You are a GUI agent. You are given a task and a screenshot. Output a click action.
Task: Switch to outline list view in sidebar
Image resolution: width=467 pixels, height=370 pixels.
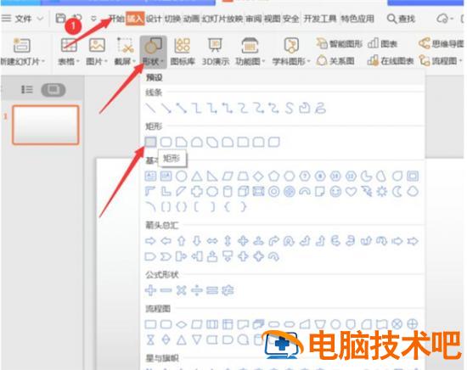tap(27, 89)
